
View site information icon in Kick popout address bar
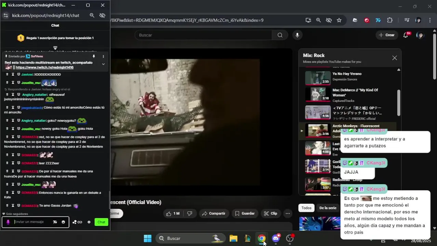click(x=5, y=15)
